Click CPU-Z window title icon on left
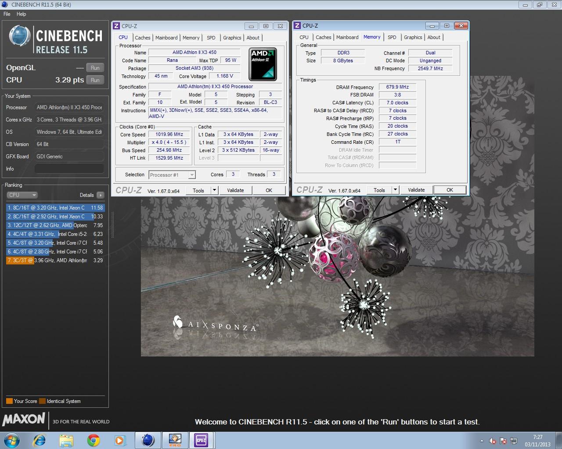The width and height of the screenshot is (562, 449). tap(117, 26)
